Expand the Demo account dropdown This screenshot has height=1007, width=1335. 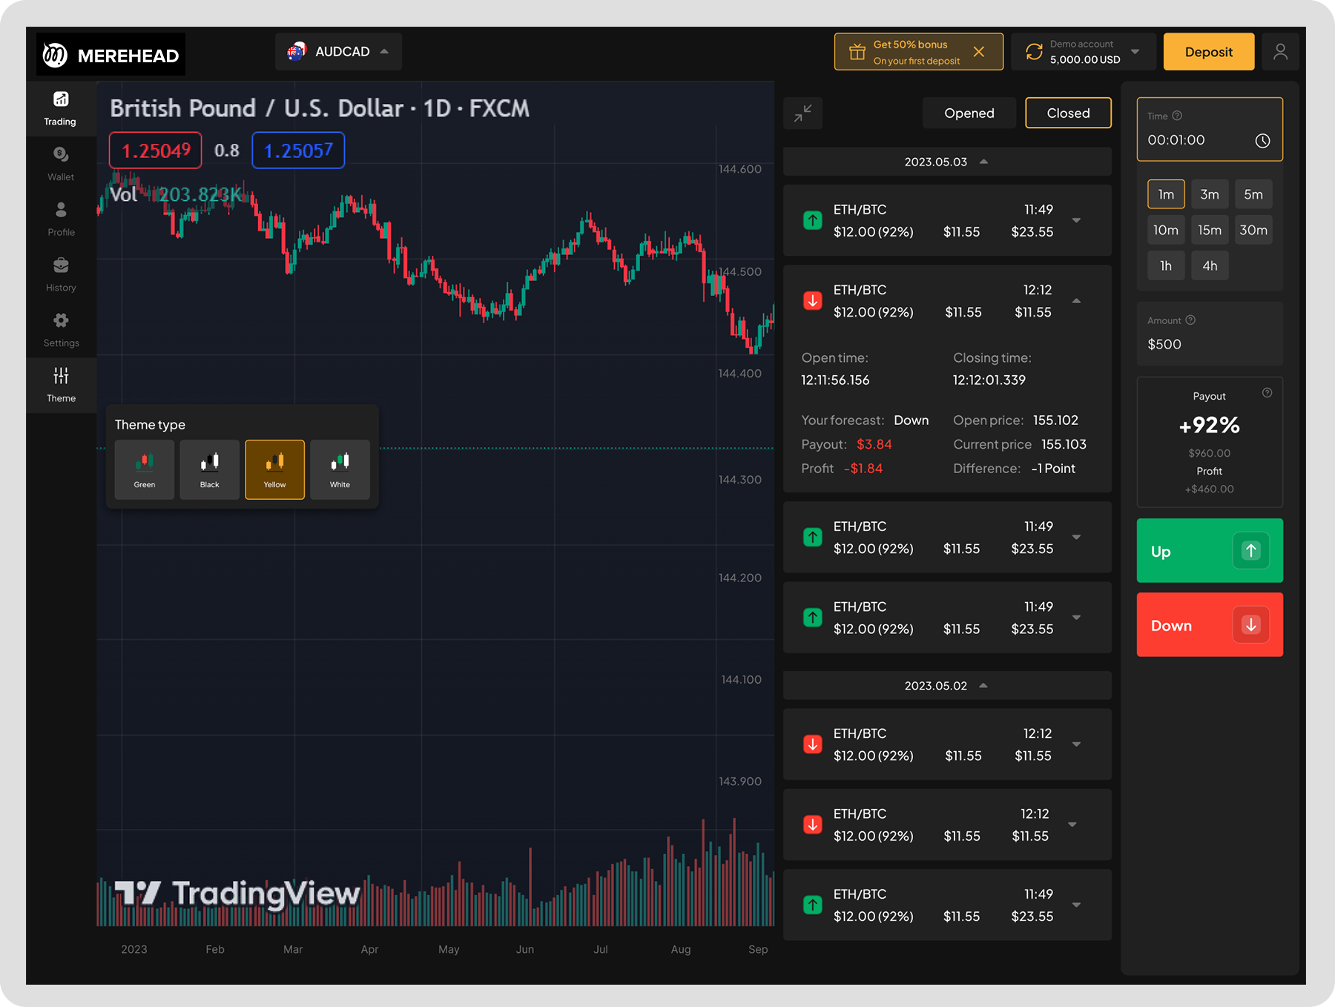[1135, 52]
